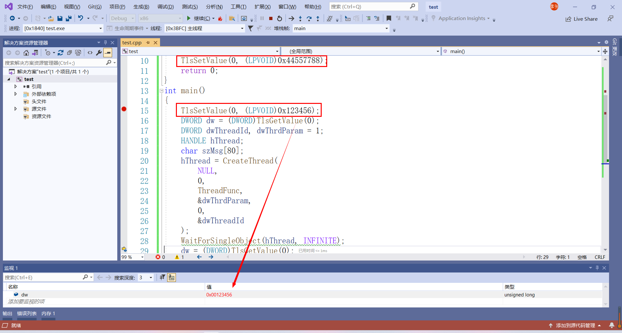Open the (全局范围) scope dropdown
Viewport: 622px width, 333px height.
click(361, 51)
